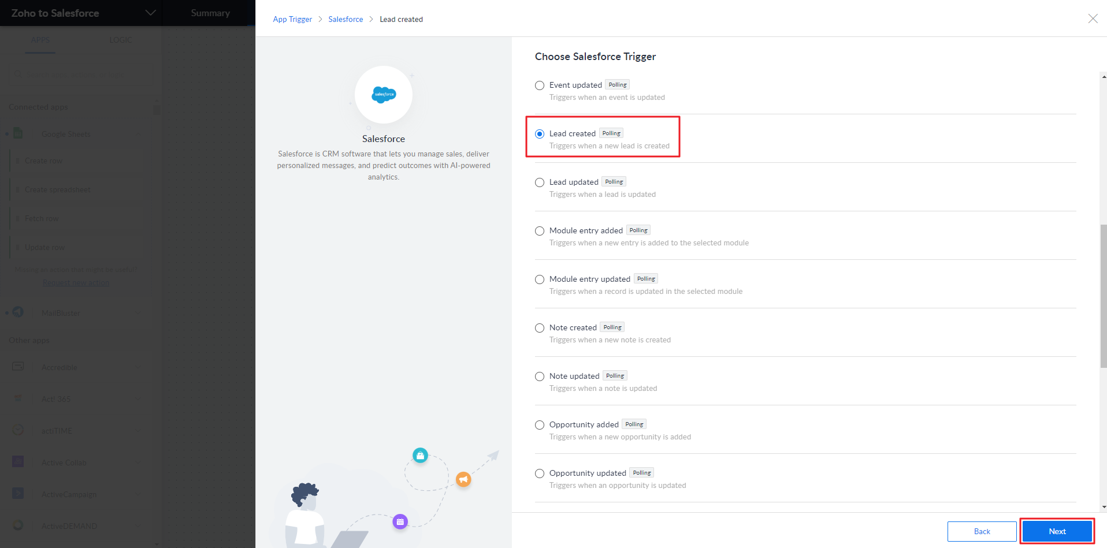
Task: Expand the MailBluster app actions
Action: [138, 313]
